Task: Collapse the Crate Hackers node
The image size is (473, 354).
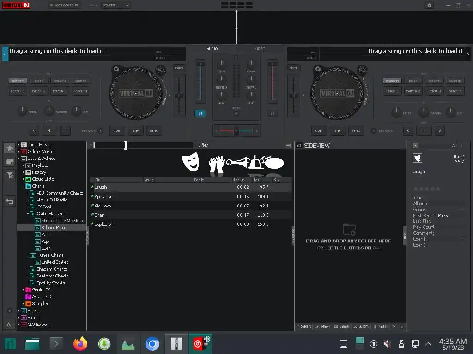Action: [x=28, y=214]
